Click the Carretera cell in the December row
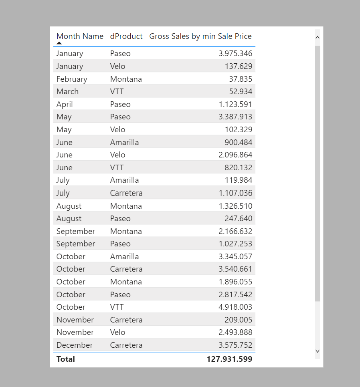The height and width of the screenshot is (387, 360). coord(126,345)
